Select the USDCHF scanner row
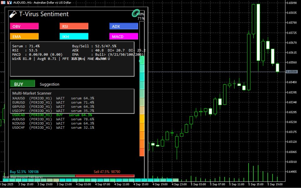 [x=53, y=128]
